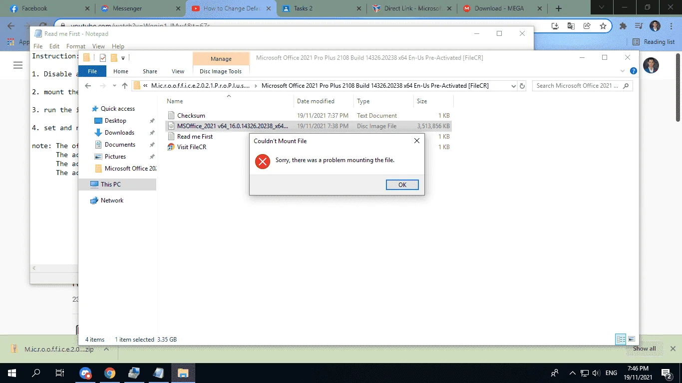Open Task View on the taskbar

[60, 373]
